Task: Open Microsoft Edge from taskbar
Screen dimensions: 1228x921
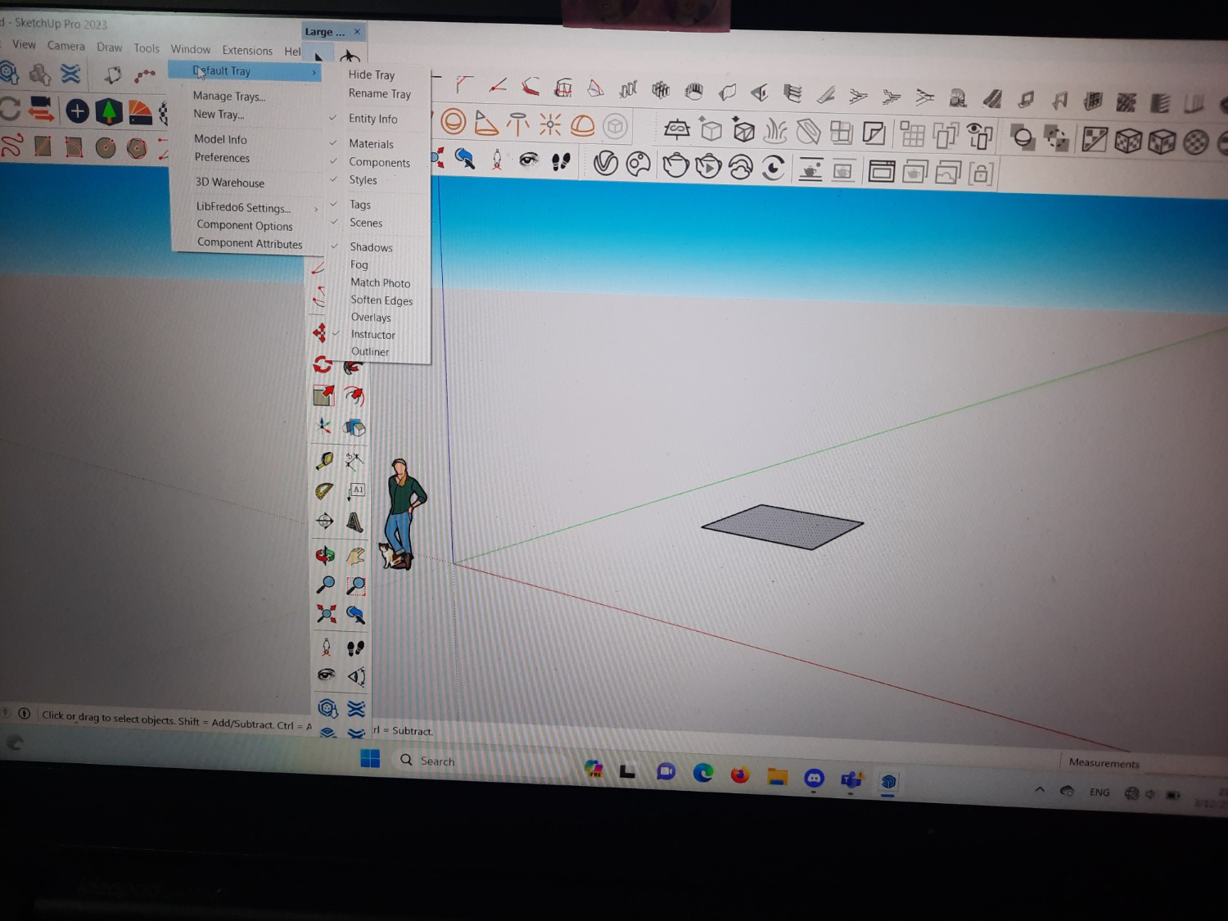Action: tap(703, 772)
